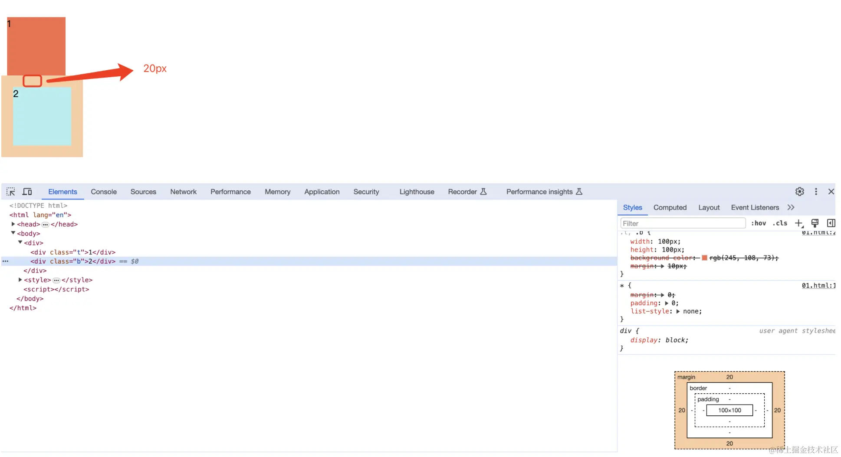Open the Sources tab
This screenshot has width=841, height=457.
tap(143, 192)
